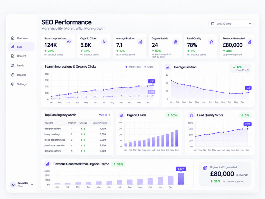Screen dimensions: 265x199
Task: Click the eye icon in Search Impressions card
Action: 69,42
